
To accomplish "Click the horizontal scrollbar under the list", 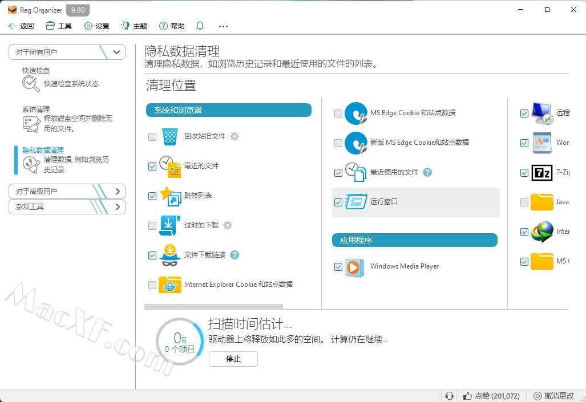I will [214, 306].
